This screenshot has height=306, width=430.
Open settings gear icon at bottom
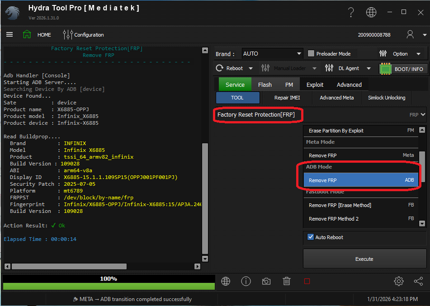tap(398, 281)
